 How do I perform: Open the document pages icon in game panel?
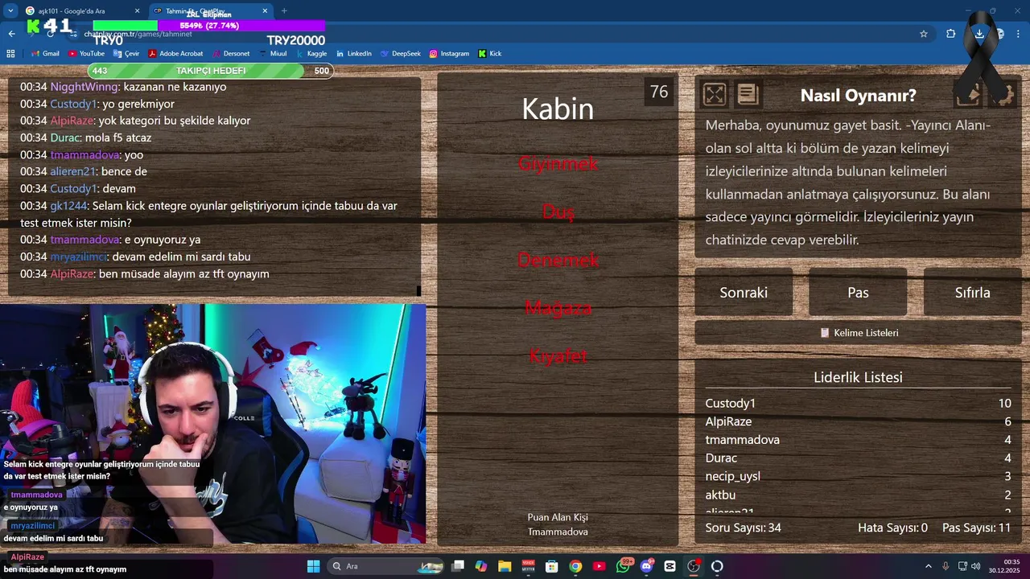coord(748,95)
